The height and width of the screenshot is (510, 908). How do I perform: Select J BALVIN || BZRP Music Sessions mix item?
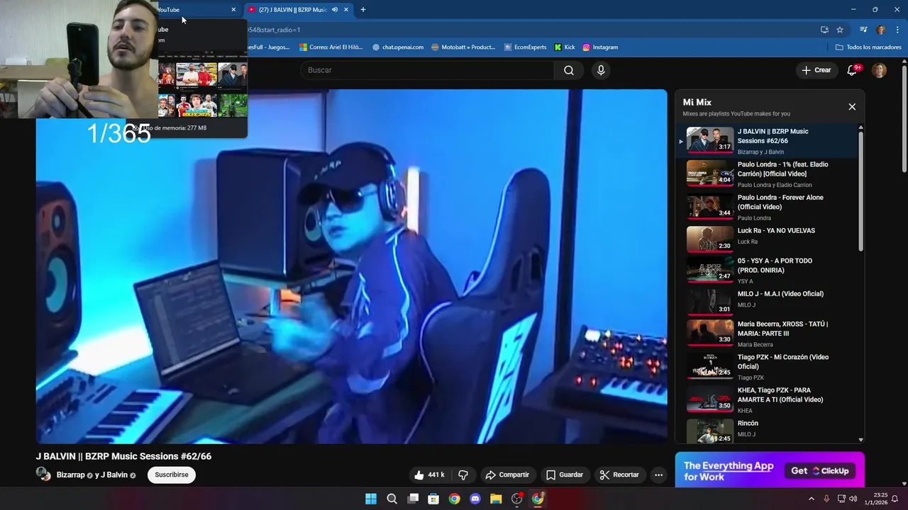(768, 141)
